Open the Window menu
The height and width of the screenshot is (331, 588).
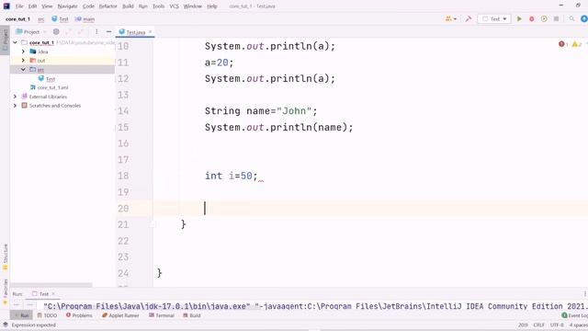coord(193,6)
